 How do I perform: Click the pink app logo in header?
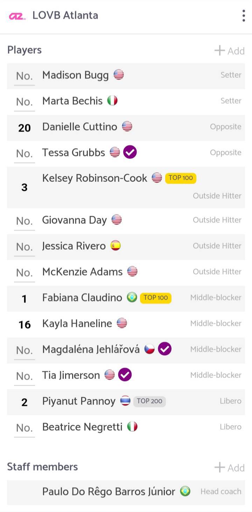[x=17, y=16]
